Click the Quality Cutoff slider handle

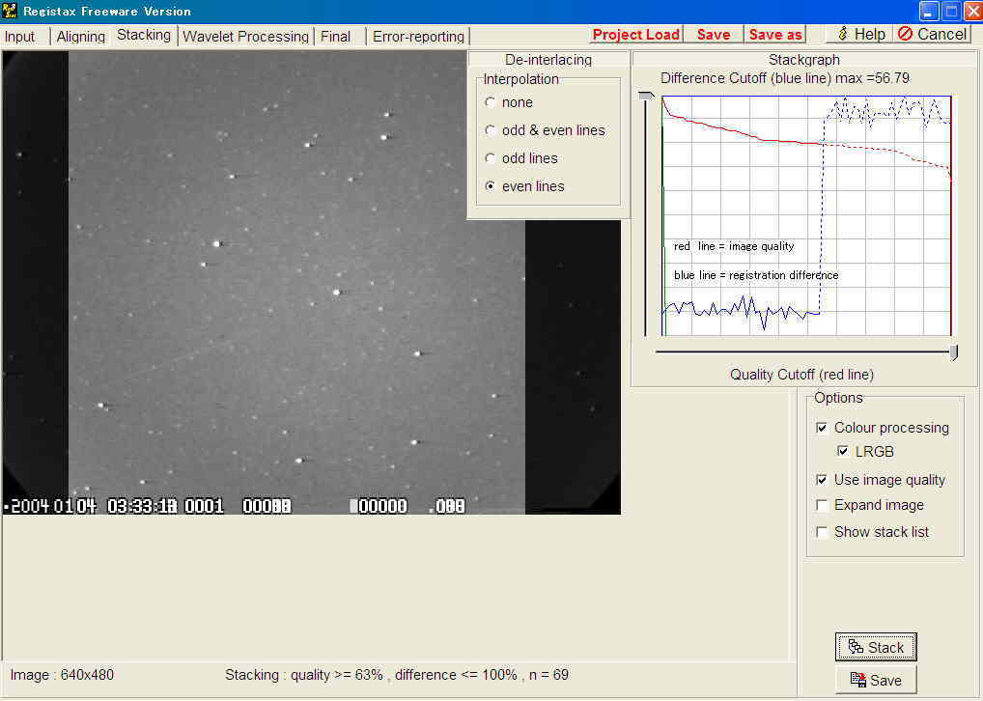click(x=953, y=352)
